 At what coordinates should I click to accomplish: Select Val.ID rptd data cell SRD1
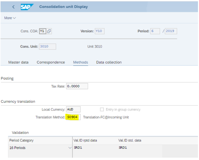(x=95, y=148)
